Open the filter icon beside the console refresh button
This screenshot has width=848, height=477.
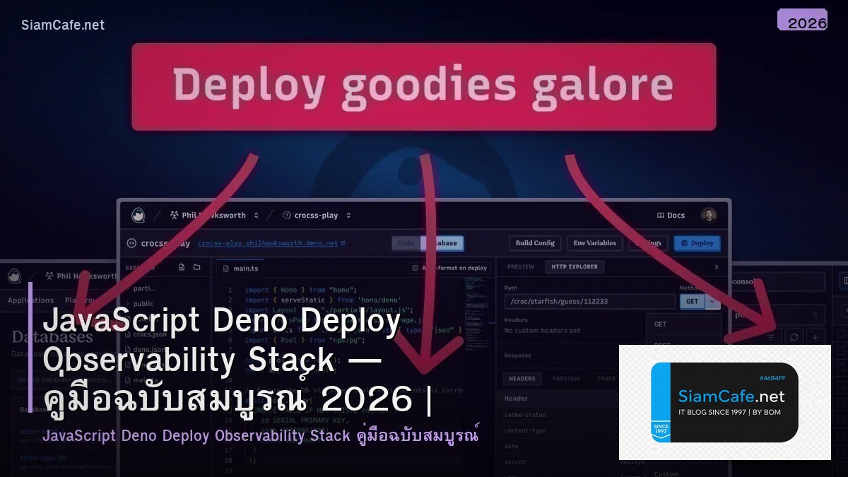[770, 337]
